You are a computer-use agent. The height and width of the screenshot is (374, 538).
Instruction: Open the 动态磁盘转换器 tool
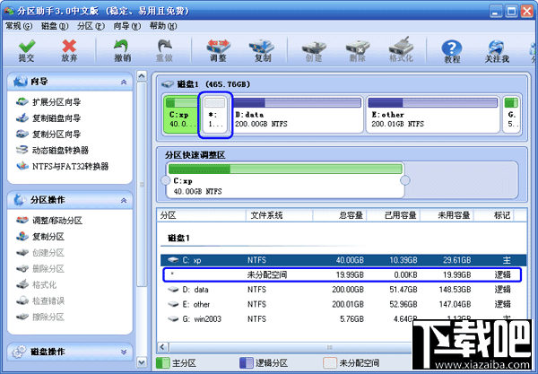tap(52, 151)
